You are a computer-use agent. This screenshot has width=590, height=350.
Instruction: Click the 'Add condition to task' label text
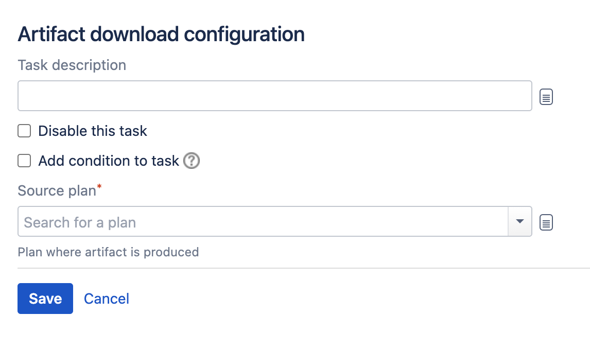[109, 161]
